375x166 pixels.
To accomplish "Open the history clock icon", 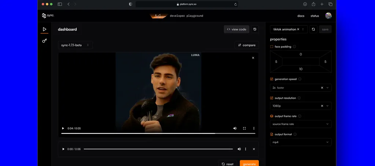I will [255, 29].
